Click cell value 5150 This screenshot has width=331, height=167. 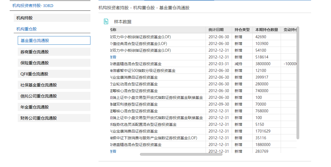(x=260, y=124)
